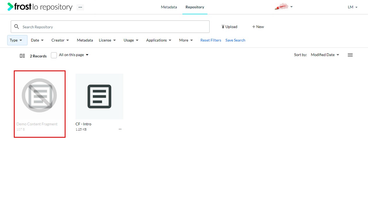Image resolution: width=368 pixels, height=207 pixels.
Task: Select the Repository tab
Action: [195, 7]
